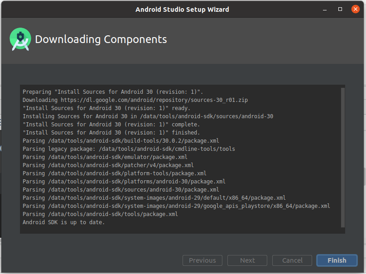This screenshot has height=274, width=366.
Task: Click the Android Studio logo icon
Action: coord(20,39)
